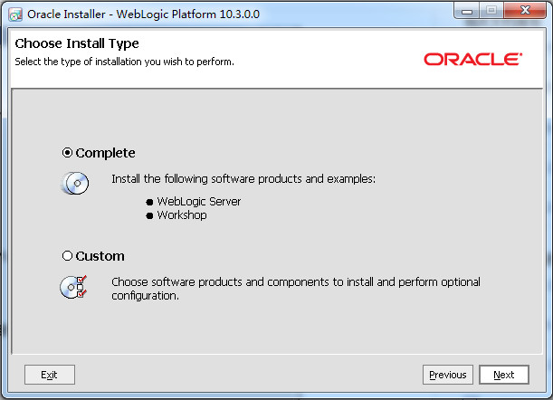
Task: Click the disabled maximize window button
Action: tap(491, 10)
